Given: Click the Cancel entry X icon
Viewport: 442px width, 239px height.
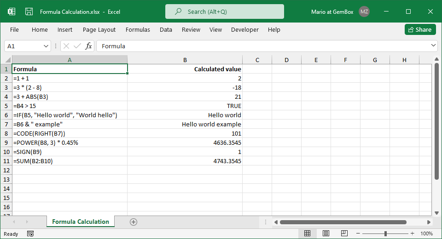Looking at the screenshot, I should tap(66, 46).
